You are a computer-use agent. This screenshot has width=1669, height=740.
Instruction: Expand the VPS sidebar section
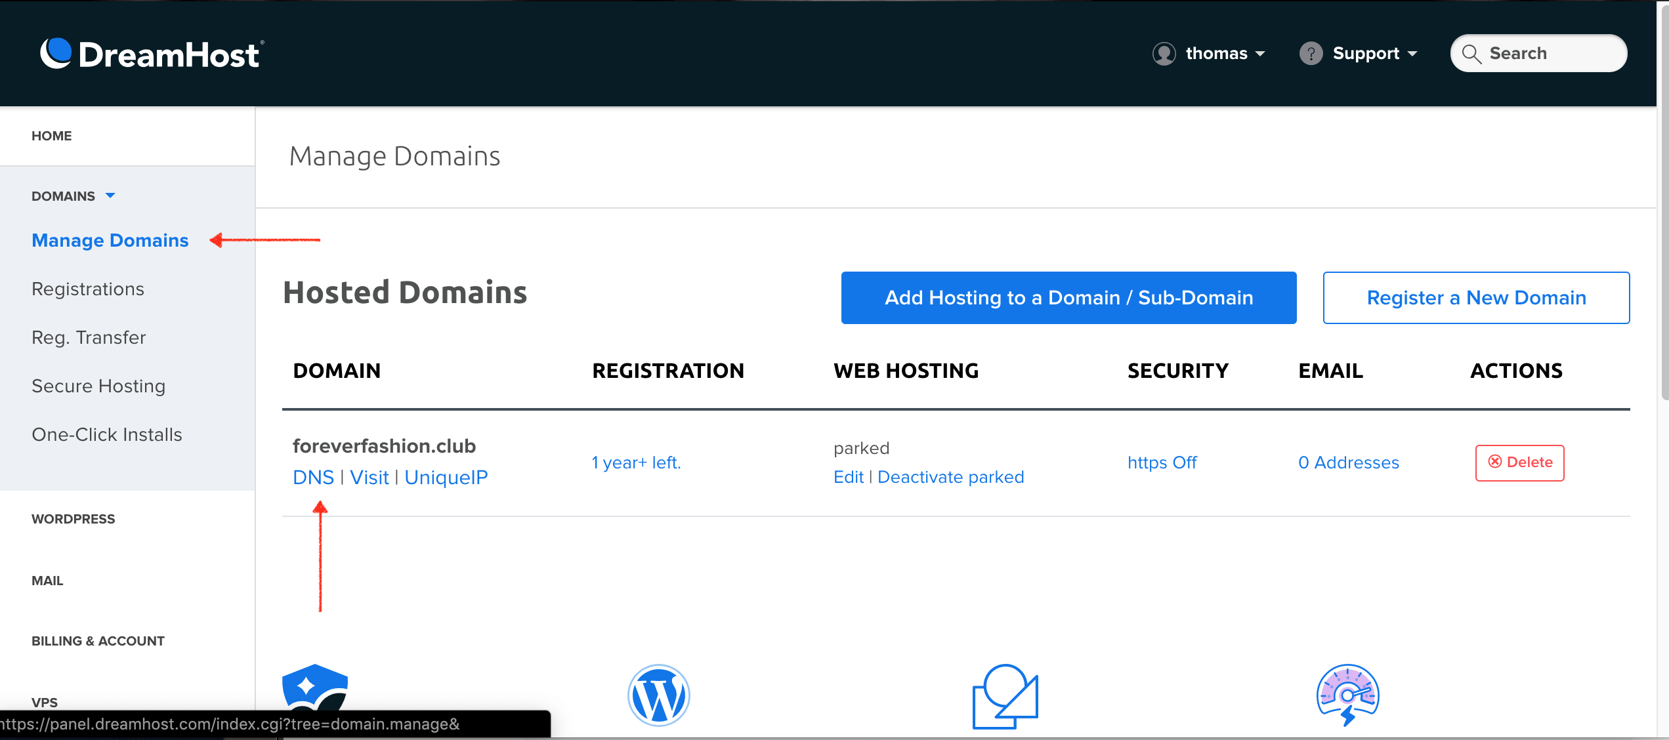click(45, 703)
